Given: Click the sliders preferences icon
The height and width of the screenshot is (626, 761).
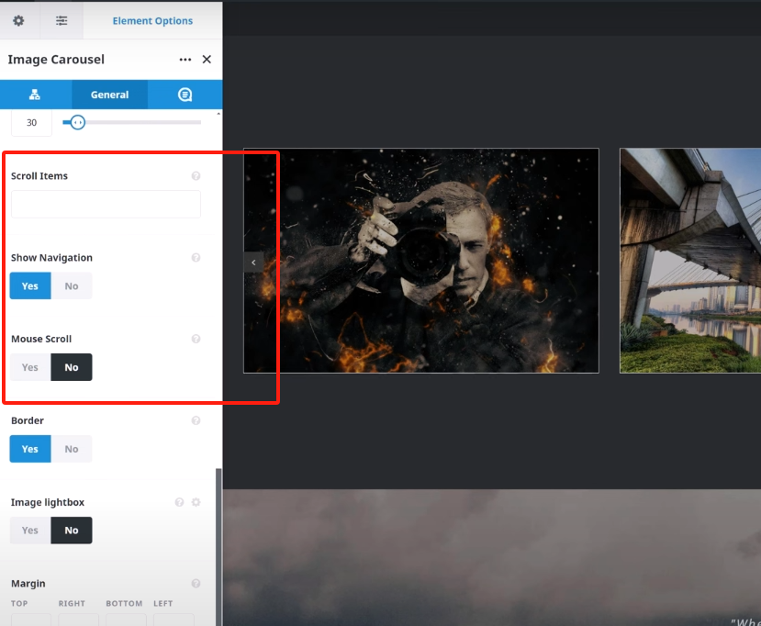Looking at the screenshot, I should 62,20.
